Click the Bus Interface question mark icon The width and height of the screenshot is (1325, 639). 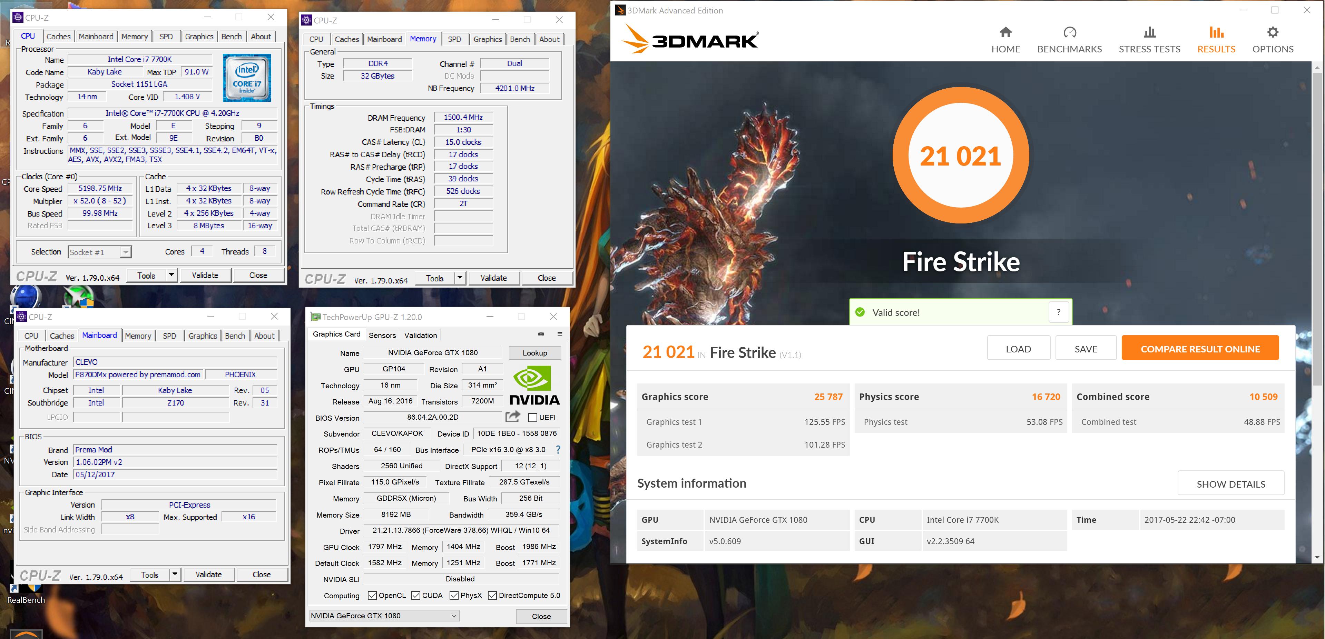click(x=558, y=449)
